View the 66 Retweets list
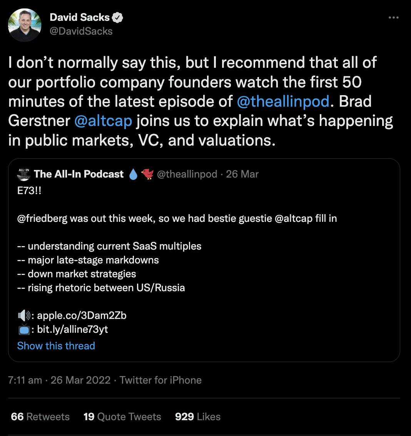 40,417
